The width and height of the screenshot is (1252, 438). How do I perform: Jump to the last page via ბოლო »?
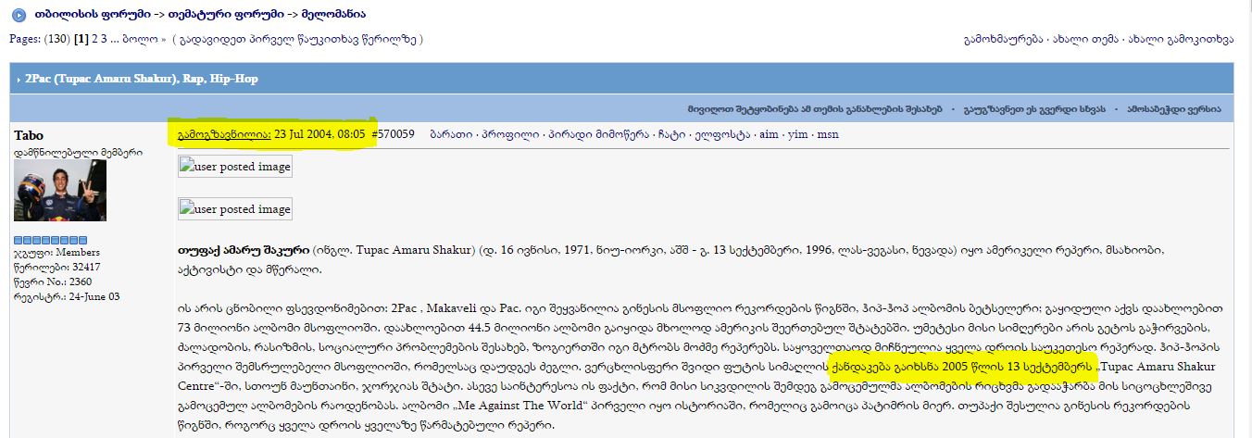(x=144, y=40)
